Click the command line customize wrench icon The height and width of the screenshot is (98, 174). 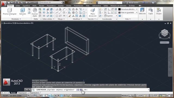(30, 90)
